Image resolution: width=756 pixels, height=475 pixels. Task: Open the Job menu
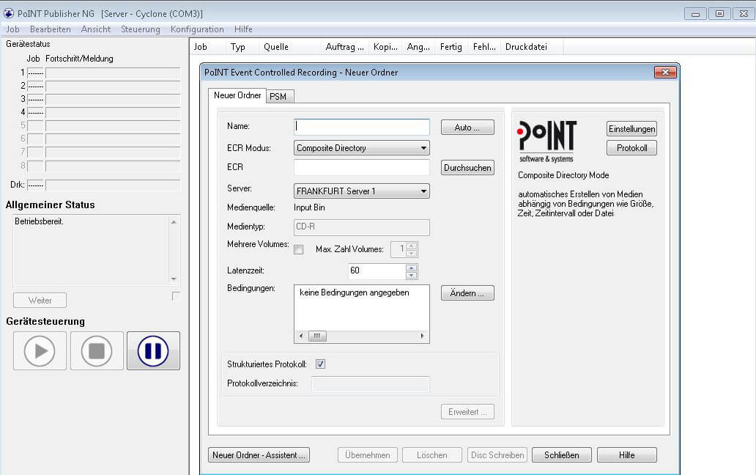[13, 29]
